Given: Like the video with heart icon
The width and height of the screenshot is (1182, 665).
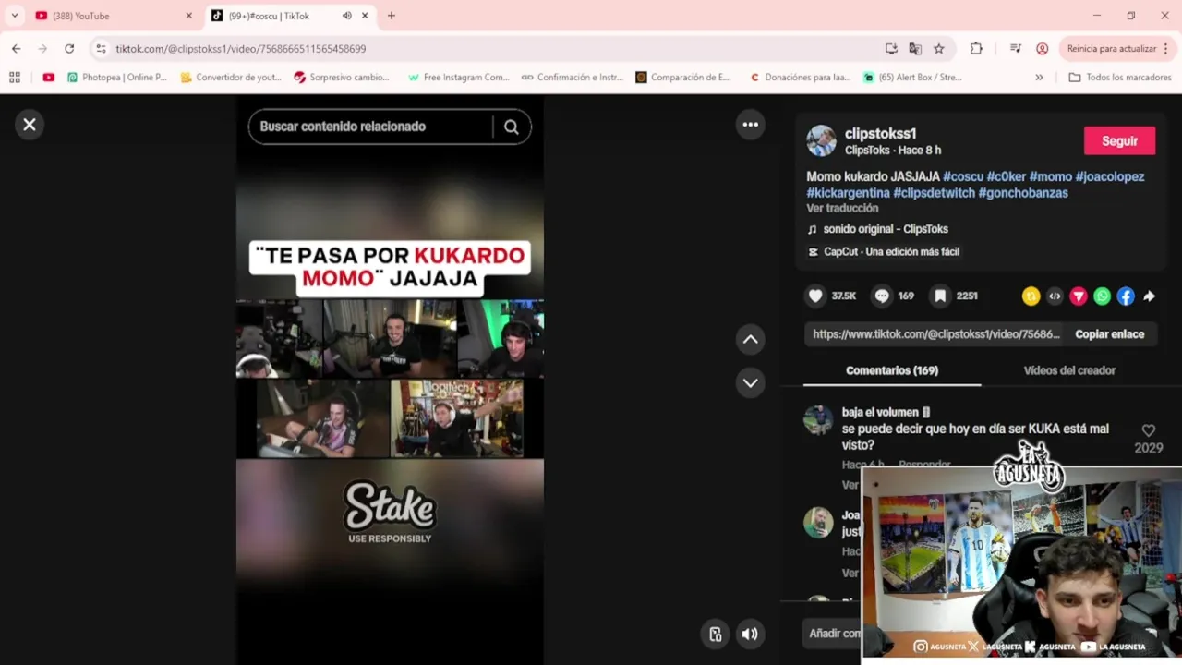Looking at the screenshot, I should pyautogui.click(x=815, y=296).
